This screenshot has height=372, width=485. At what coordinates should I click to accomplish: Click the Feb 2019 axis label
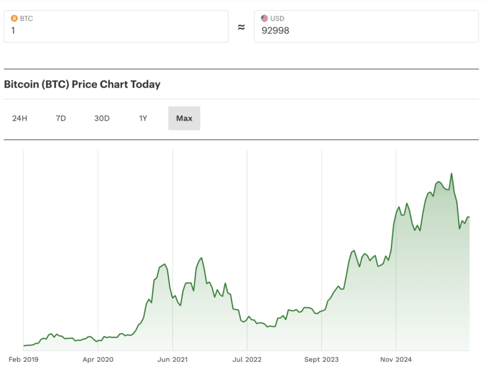coord(24,360)
